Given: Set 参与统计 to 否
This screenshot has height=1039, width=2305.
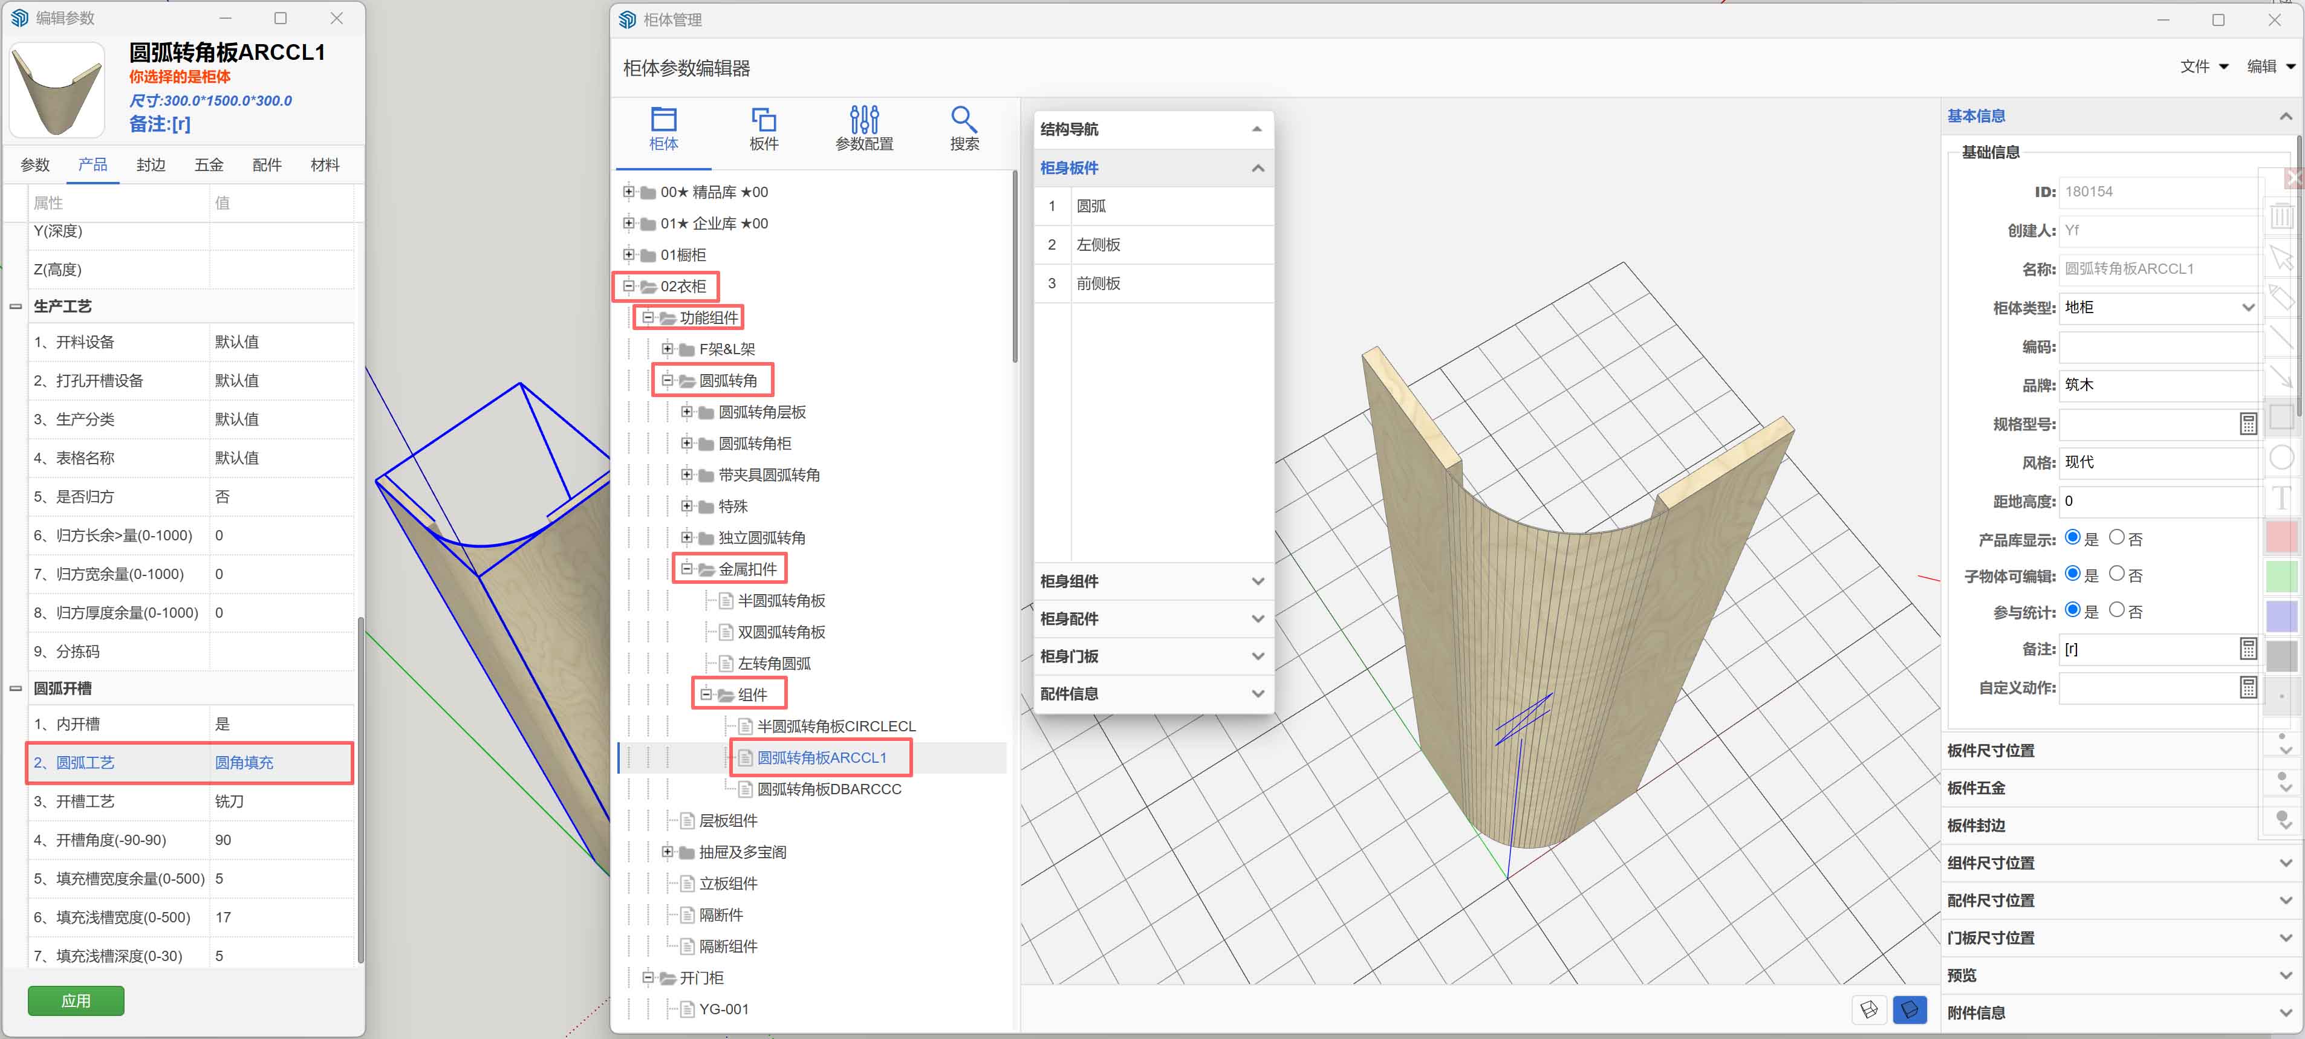Looking at the screenshot, I should [2116, 610].
